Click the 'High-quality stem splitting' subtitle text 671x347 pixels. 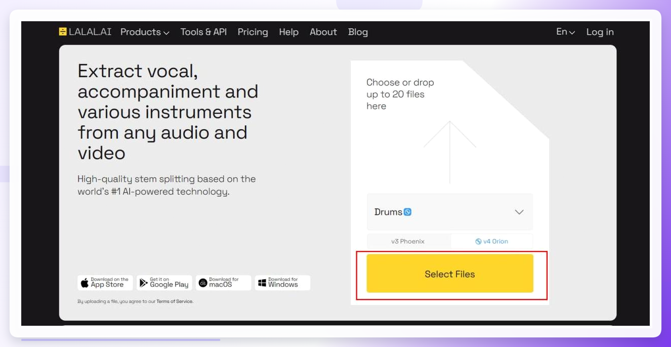(x=166, y=185)
